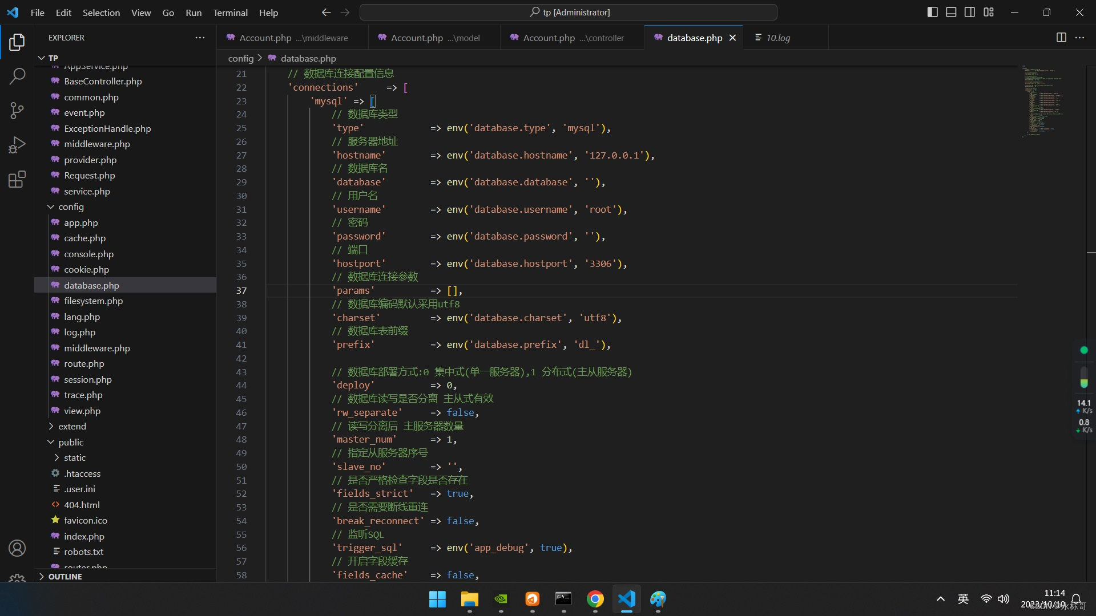Open filesystem.php file

tap(93, 301)
